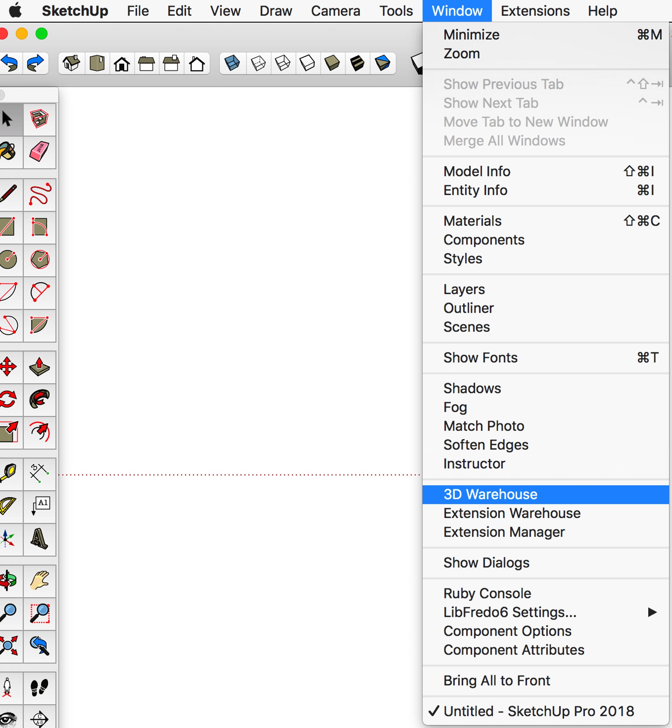Open the Apple menu
Viewport: 672px width, 728px height.
tap(15, 11)
